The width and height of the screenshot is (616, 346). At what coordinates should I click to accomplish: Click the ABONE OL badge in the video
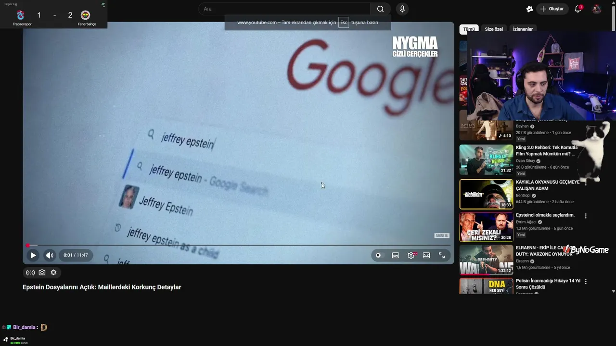(442, 235)
